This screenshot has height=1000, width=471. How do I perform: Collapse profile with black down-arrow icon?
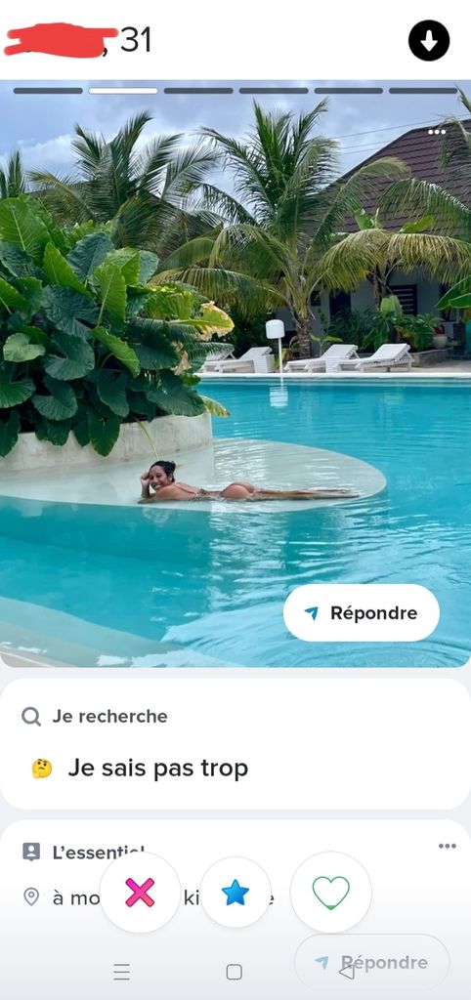coord(429,41)
